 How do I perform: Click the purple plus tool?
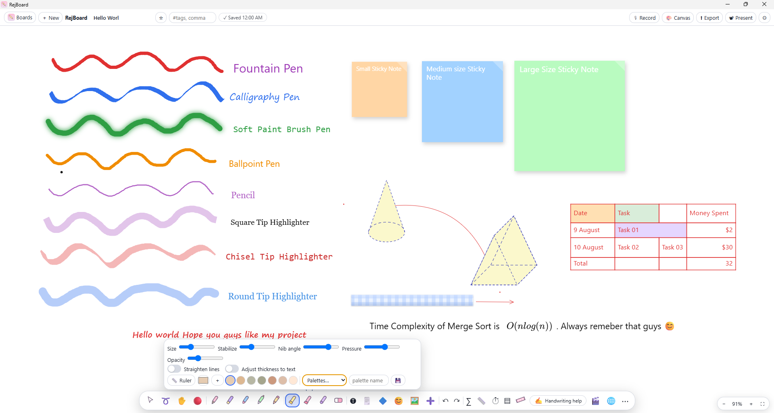[430, 401]
